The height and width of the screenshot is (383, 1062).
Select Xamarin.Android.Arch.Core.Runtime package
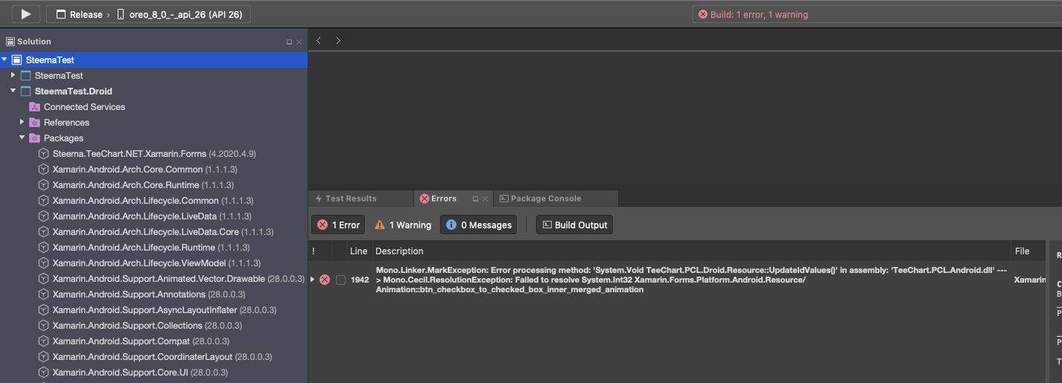pyautogui.click(x=144, y=185)
